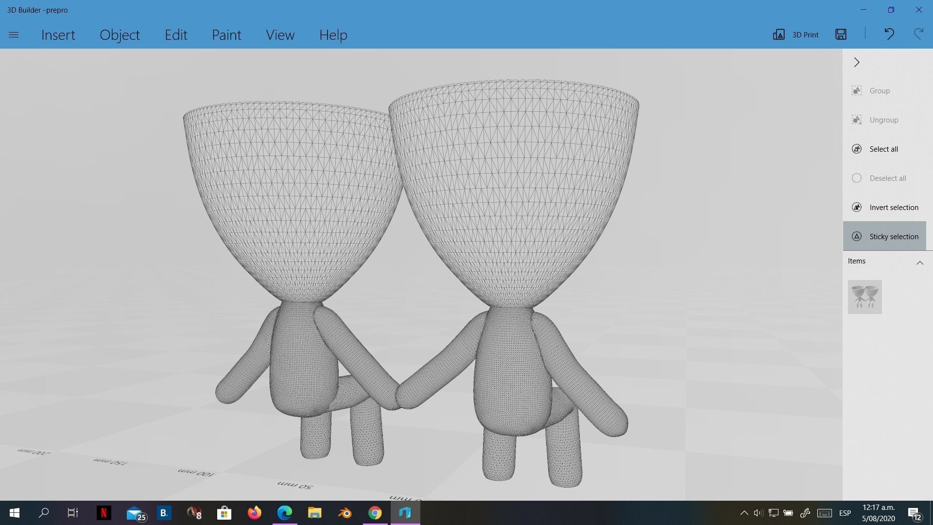Select the two-planter model thumbnail in Items
933x525 pixels.
864,297
